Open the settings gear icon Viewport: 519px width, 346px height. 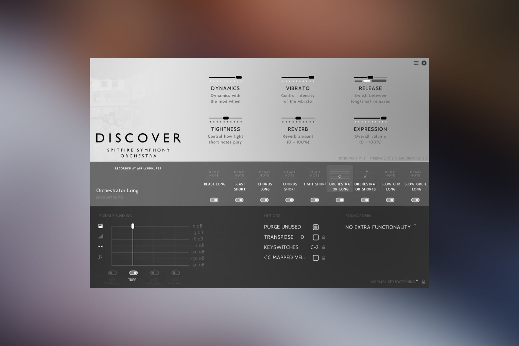(424, 63)
